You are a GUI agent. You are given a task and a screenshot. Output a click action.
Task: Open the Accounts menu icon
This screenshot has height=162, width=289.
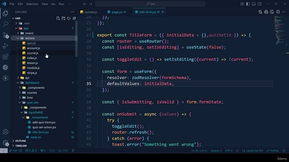click(5, 132)
